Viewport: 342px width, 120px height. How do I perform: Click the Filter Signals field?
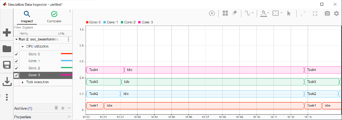pyautogui.click(x=43, y=28)
